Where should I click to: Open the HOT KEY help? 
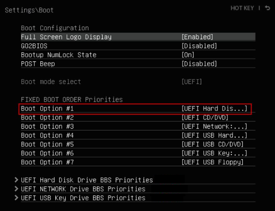pos(242,8)
